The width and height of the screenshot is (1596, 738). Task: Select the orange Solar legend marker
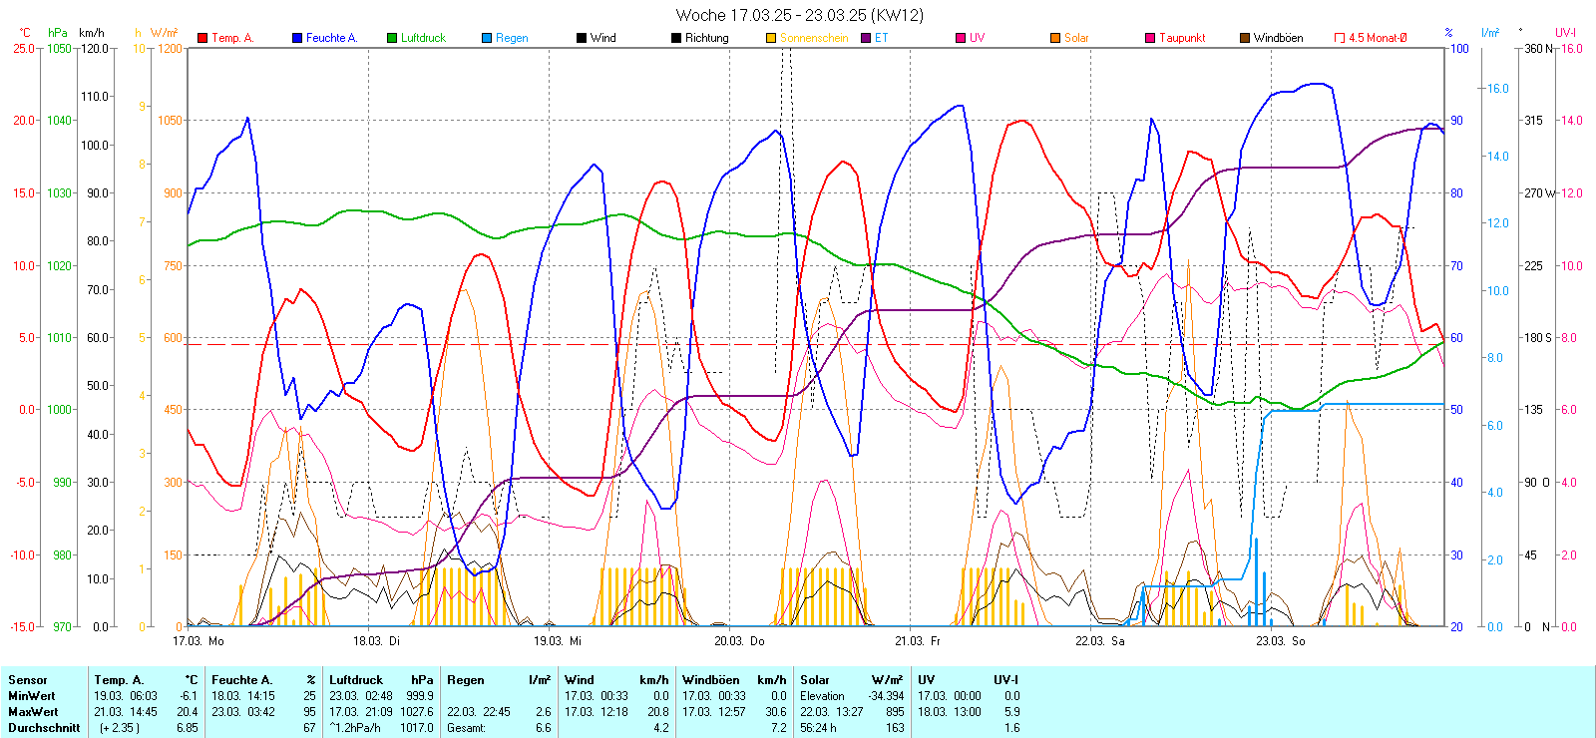click(1055, 38)
